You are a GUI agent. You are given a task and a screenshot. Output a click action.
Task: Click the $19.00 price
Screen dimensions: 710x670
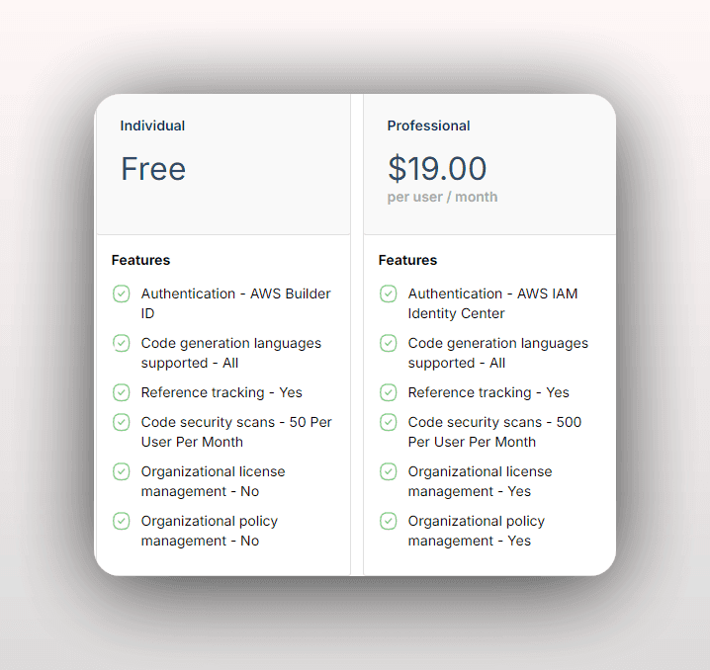[x=437, y=169]
